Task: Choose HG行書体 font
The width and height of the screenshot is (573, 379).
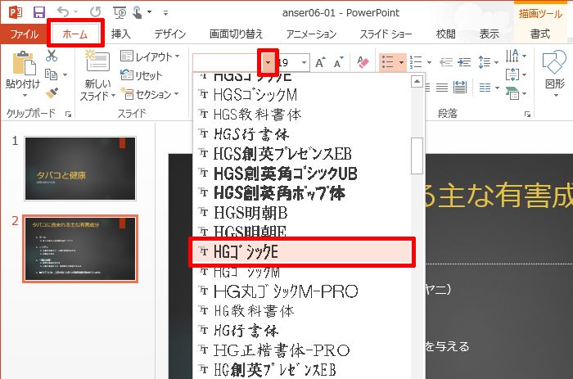Action: pos(301,331)
